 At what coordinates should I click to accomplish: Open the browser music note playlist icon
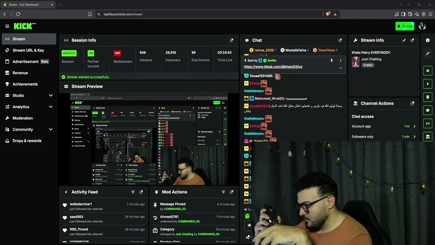397,14
